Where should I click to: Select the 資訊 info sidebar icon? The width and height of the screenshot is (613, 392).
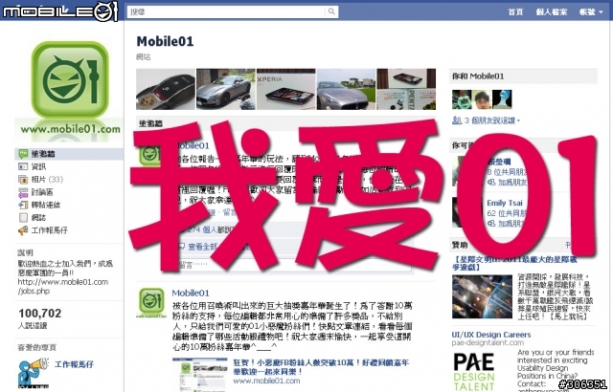[23, 166]
